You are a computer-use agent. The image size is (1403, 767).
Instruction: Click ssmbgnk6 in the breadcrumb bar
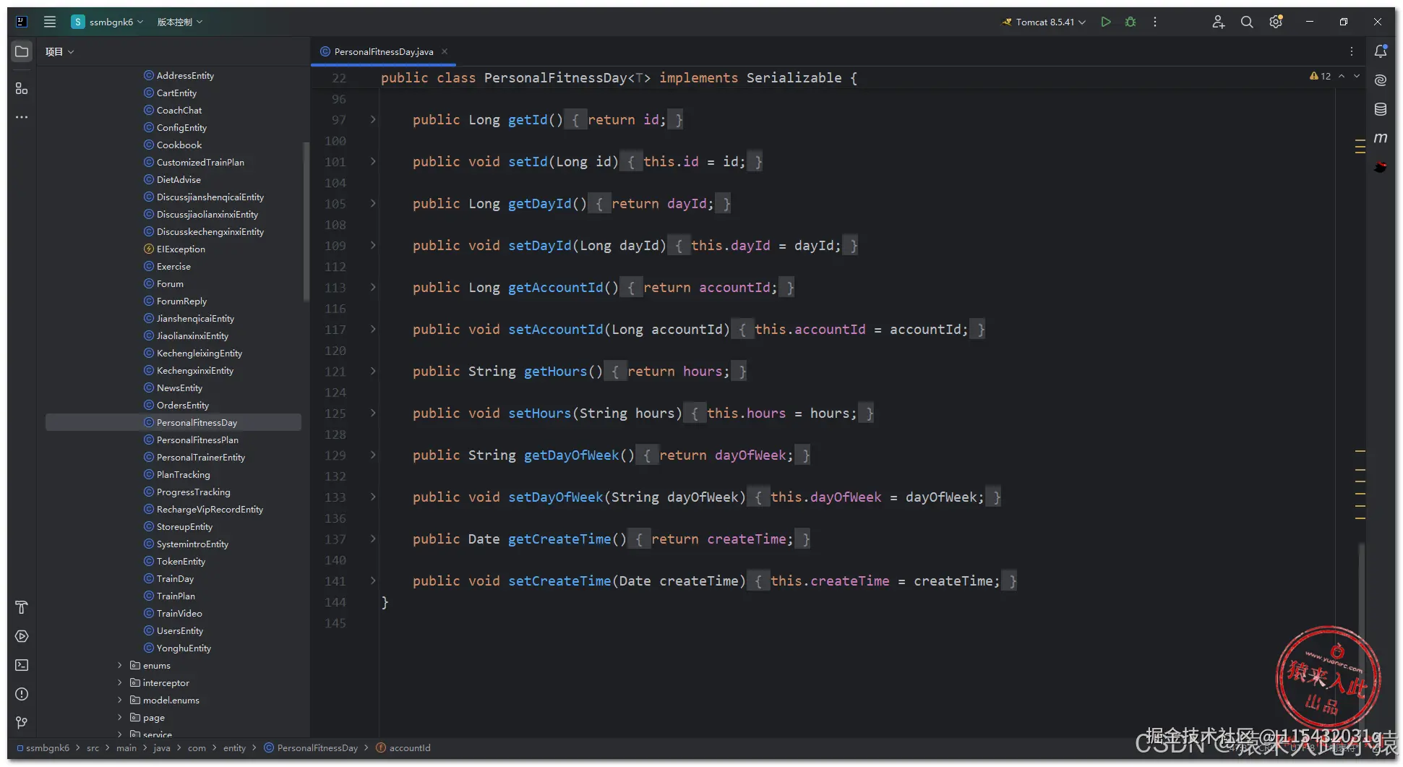(48, 748)
